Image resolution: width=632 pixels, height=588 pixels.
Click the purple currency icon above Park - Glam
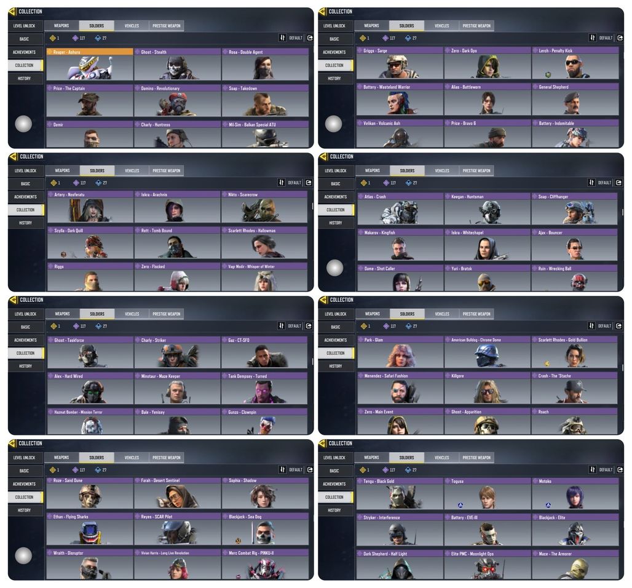click(x=386, y=326)
